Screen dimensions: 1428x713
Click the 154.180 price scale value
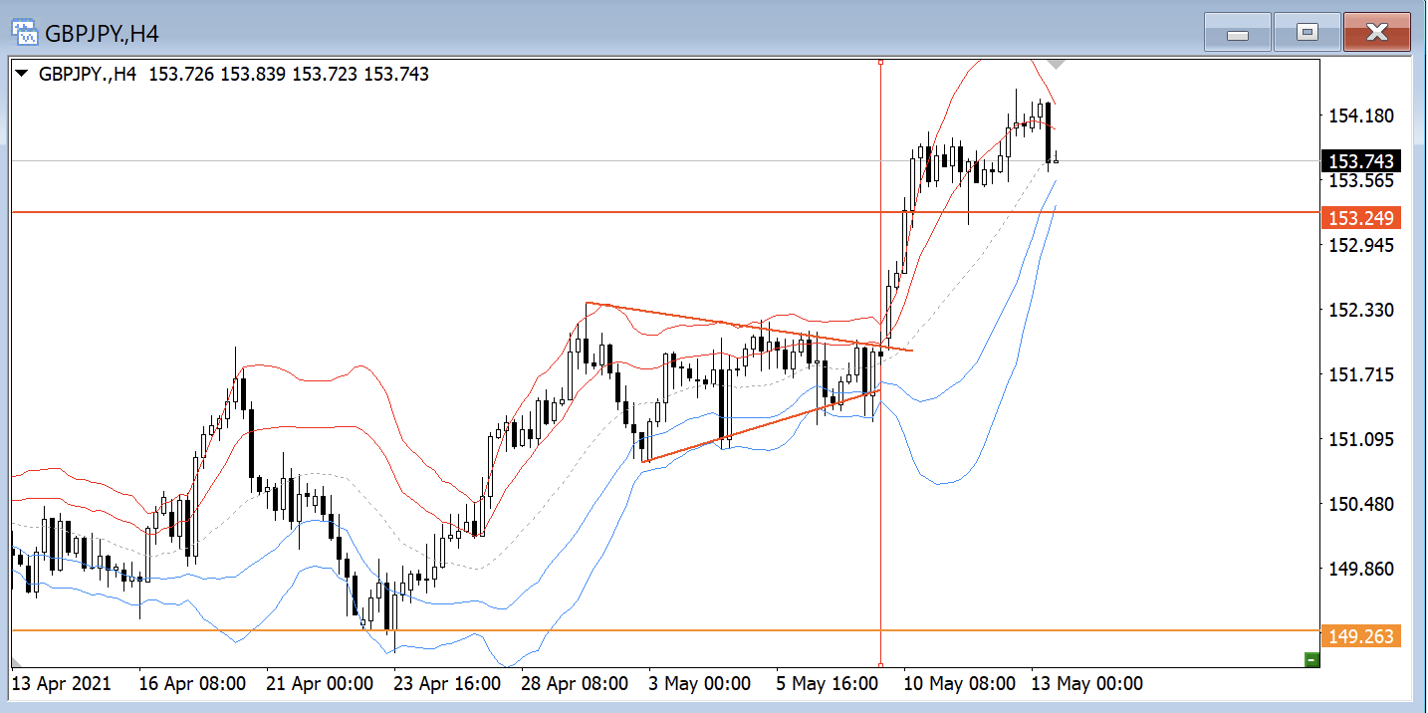pos(1361,117)
